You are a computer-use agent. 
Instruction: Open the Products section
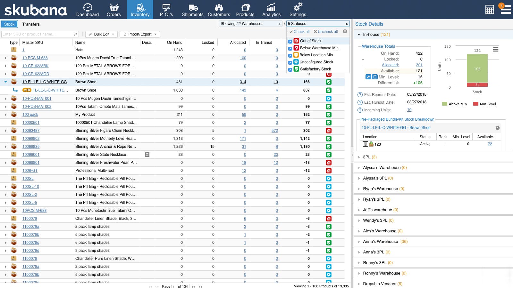click(245, 10)
